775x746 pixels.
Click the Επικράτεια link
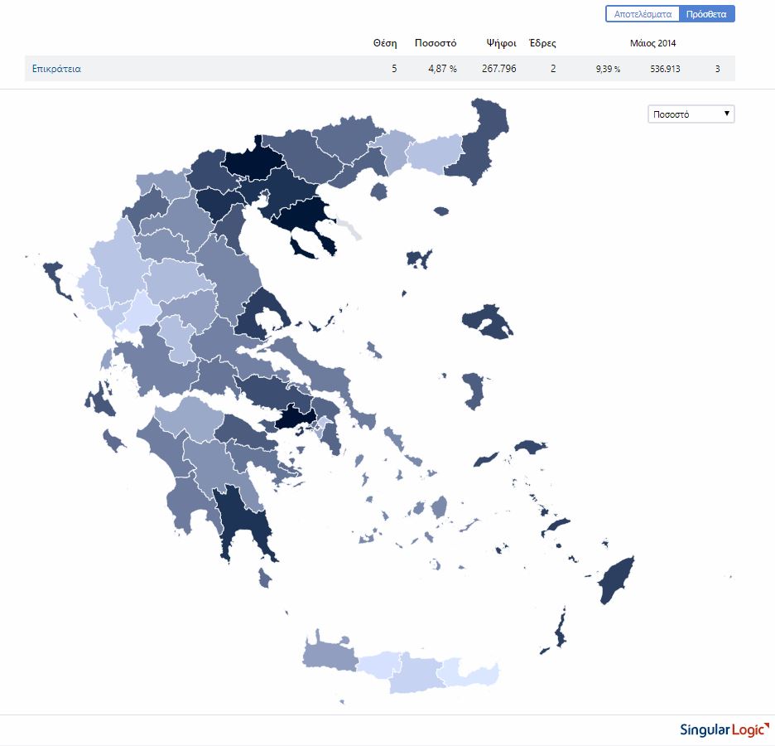coord(56,69)
